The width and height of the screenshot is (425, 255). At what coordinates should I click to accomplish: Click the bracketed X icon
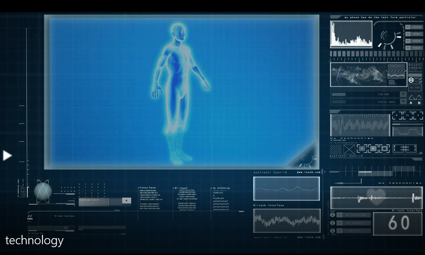[x=418, y=115]
